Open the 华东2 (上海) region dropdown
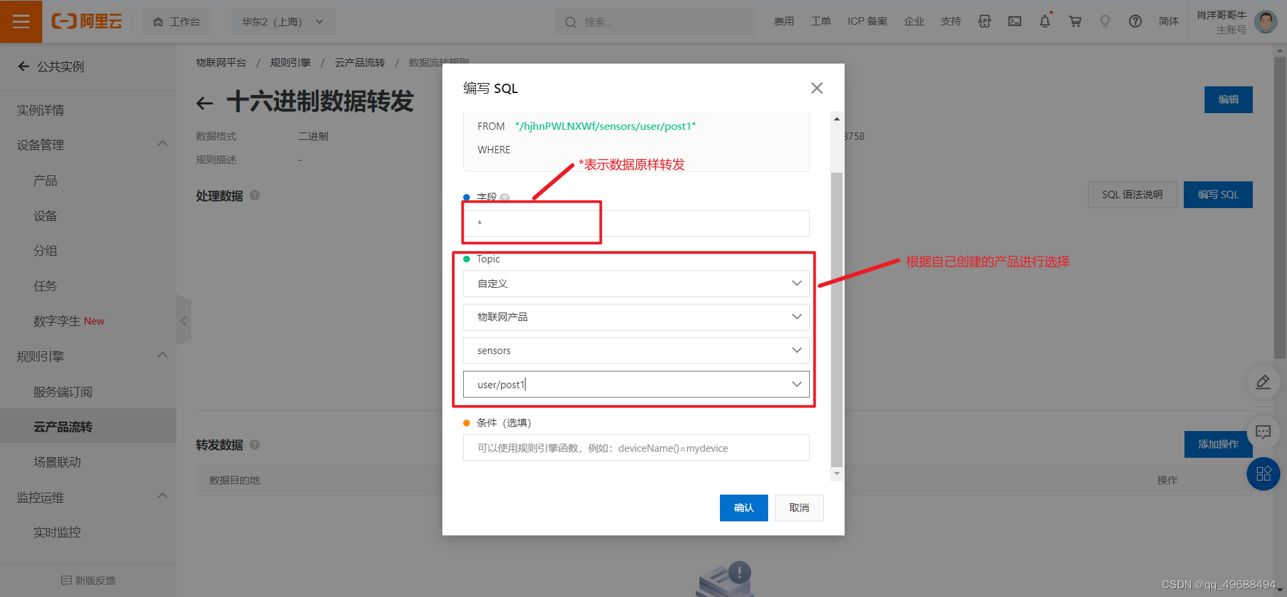Viewport: 1287px width, 597px height. click(x=283, y=21)
